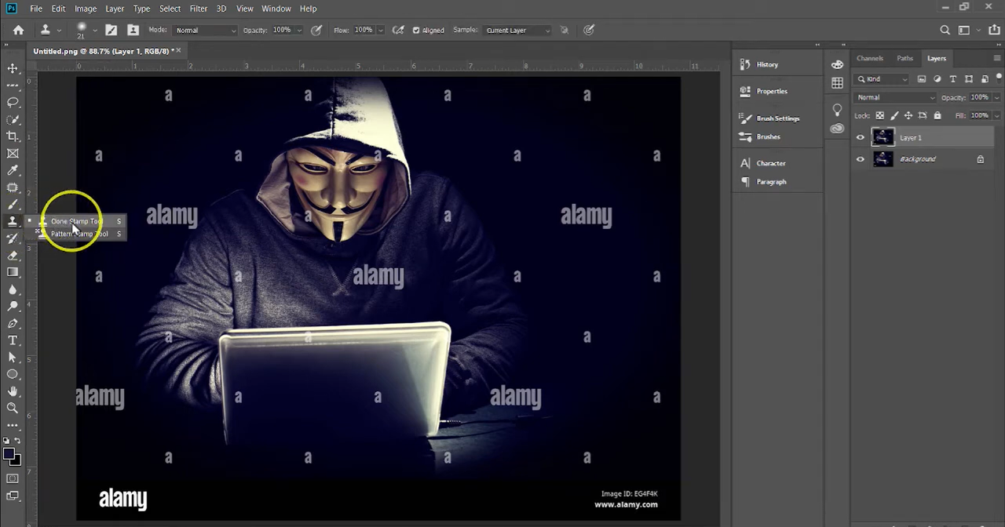The image size is (1005, 527).
Task: Select the Pen tool
Action: pyautogui.click(x=13, y=323)
